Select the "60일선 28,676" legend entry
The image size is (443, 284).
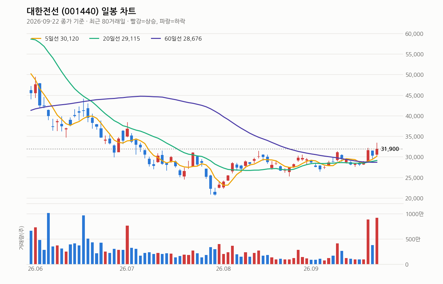click(x=177, y=39)
